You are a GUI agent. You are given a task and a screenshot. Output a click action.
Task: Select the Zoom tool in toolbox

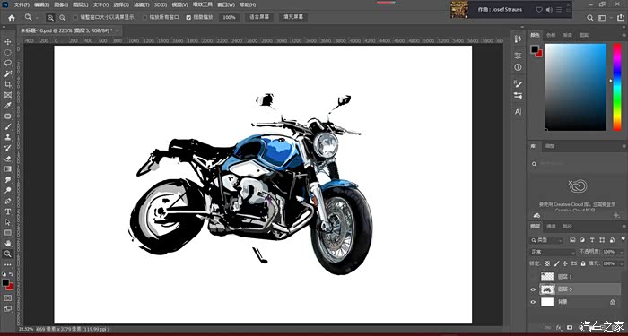pyautogui.click(x=7, y=254)
